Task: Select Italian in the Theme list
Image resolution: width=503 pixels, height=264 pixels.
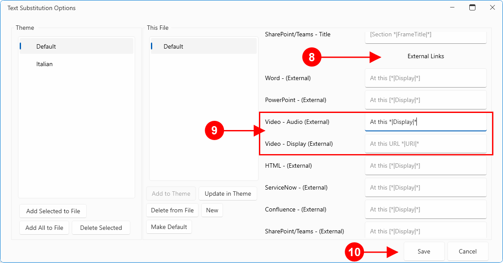Action: click(x=44, y=64)
